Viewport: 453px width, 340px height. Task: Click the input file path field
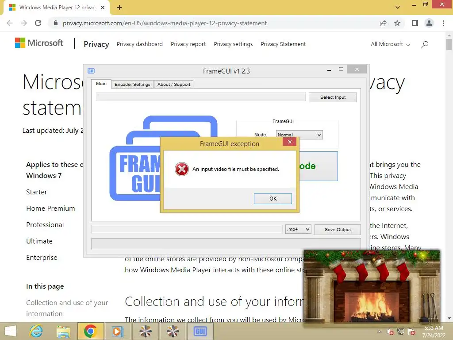pyautogui.click(x=200, y=97)
